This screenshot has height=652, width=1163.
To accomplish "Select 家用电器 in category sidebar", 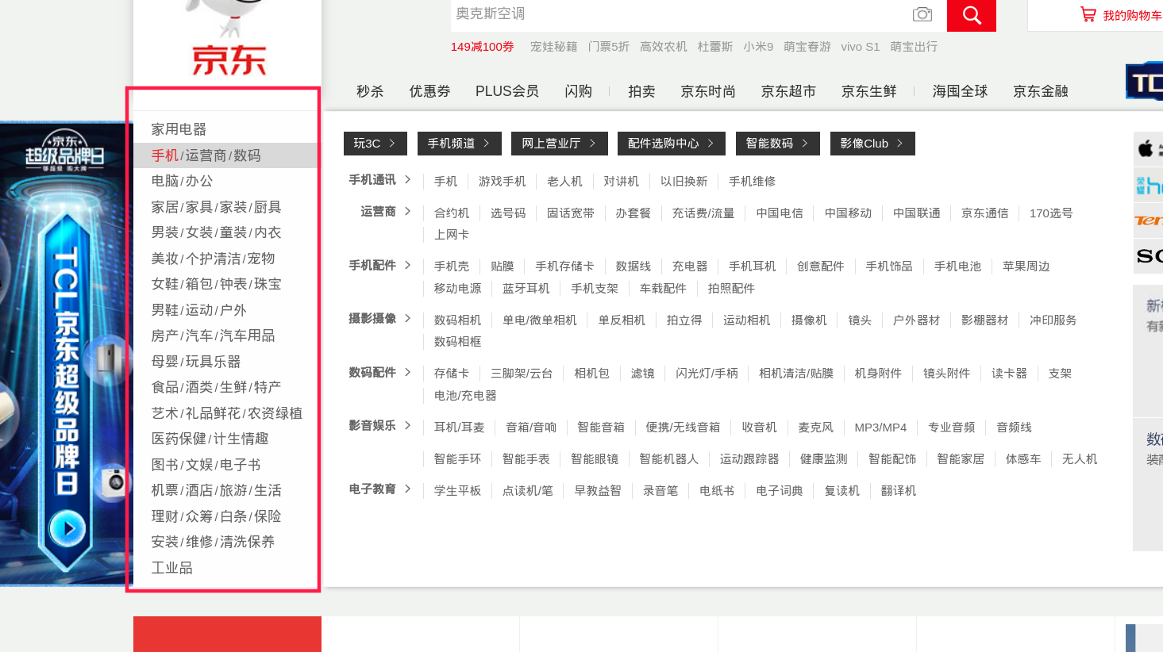I will tap(179, 129).
